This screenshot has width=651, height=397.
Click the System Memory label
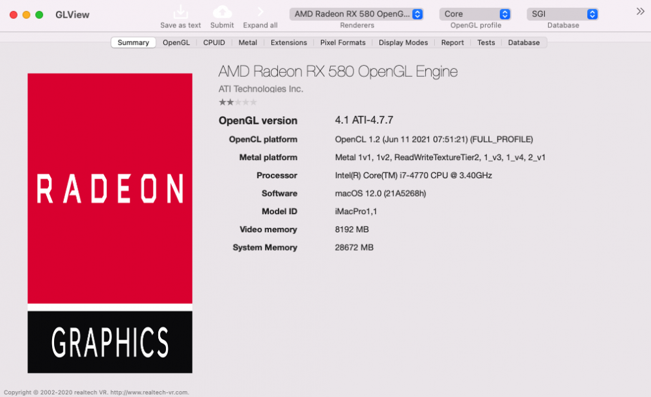click(x=265, y=247)
